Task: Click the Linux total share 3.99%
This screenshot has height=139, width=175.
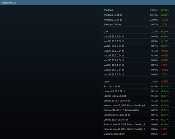Action: click(154, 81)
